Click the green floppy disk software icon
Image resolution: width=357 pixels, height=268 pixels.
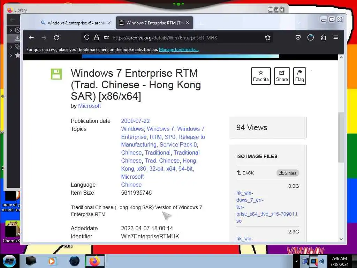tap(56, 74)
